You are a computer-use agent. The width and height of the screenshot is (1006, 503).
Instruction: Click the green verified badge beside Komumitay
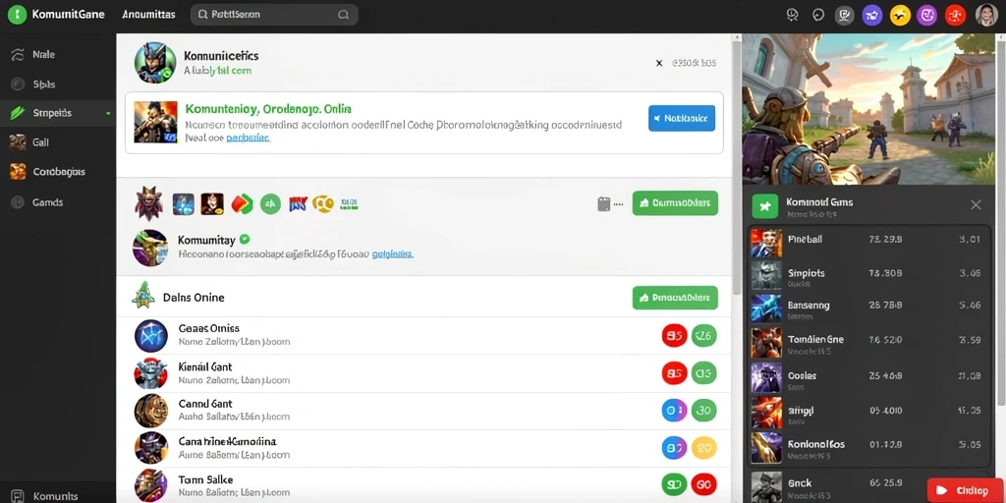click(245, 240)
